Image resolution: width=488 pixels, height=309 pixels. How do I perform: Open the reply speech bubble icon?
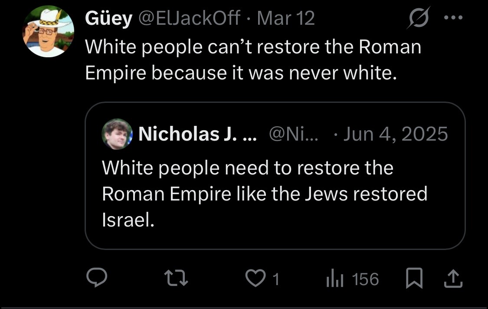(x=94, y=279)
